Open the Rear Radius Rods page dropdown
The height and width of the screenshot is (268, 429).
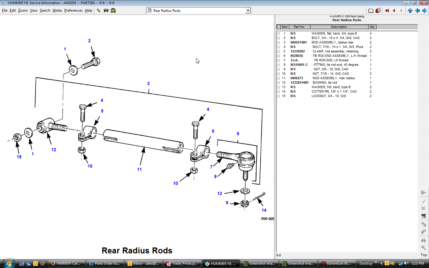pyautogui.click(x=248, y=10)
